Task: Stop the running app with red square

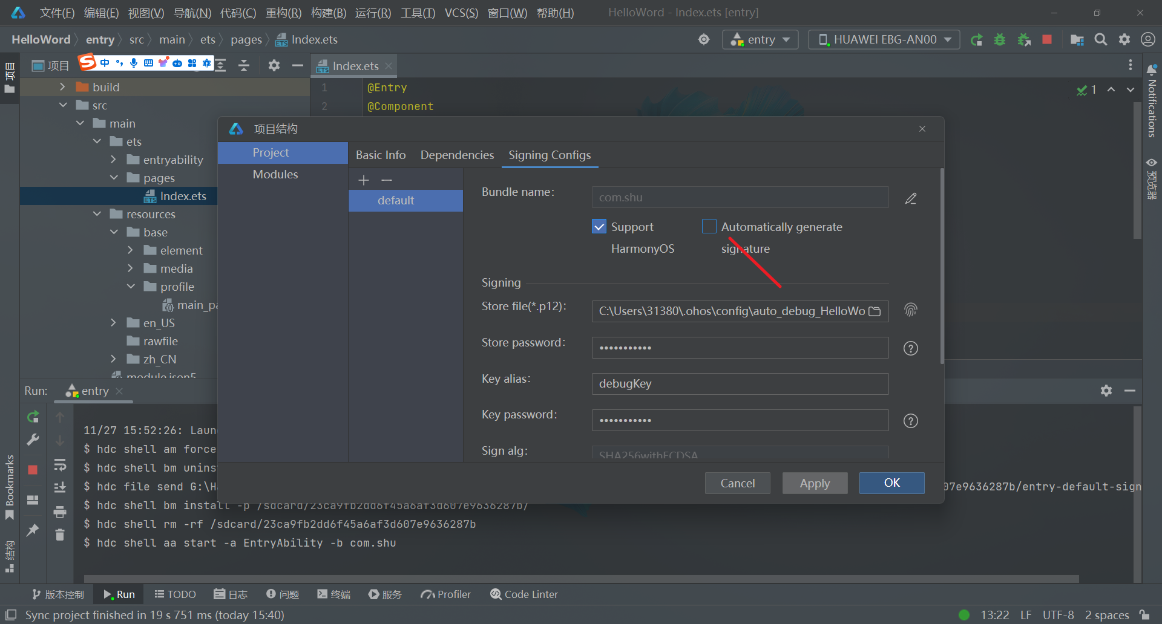Action: tap(1047, 40)
